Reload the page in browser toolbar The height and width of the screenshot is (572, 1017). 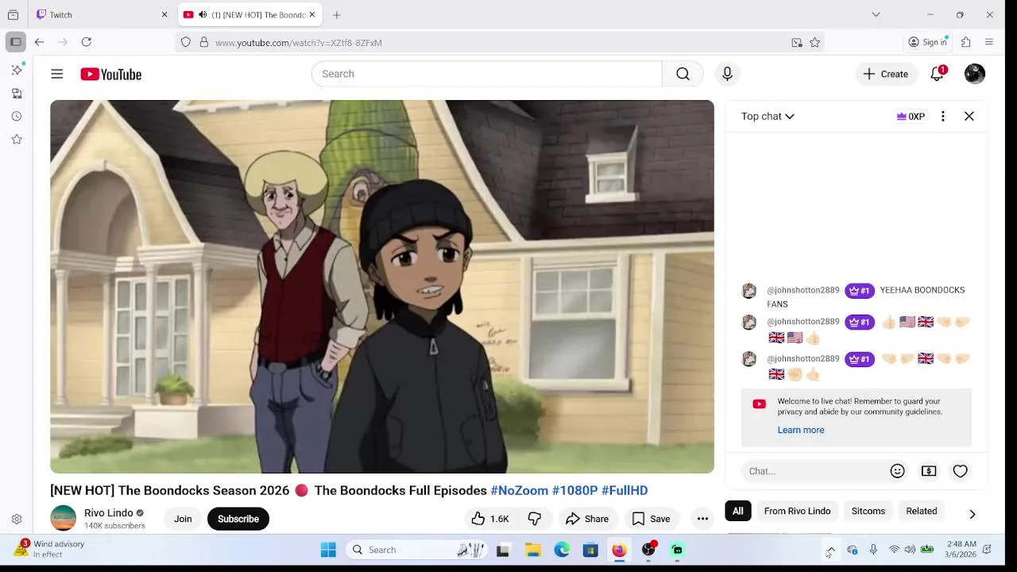click(87, 42)
